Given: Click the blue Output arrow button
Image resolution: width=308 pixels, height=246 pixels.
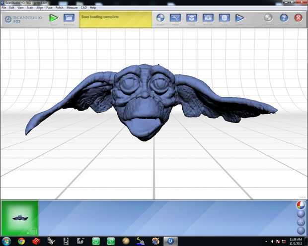Looking at the screenshot, I should coord(239,18).
